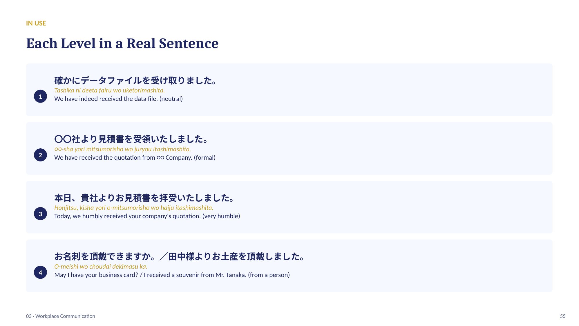This screenshot has width=579, height=326.
Task: Click the numbered circle badge 3
Action: click(40, 214)
